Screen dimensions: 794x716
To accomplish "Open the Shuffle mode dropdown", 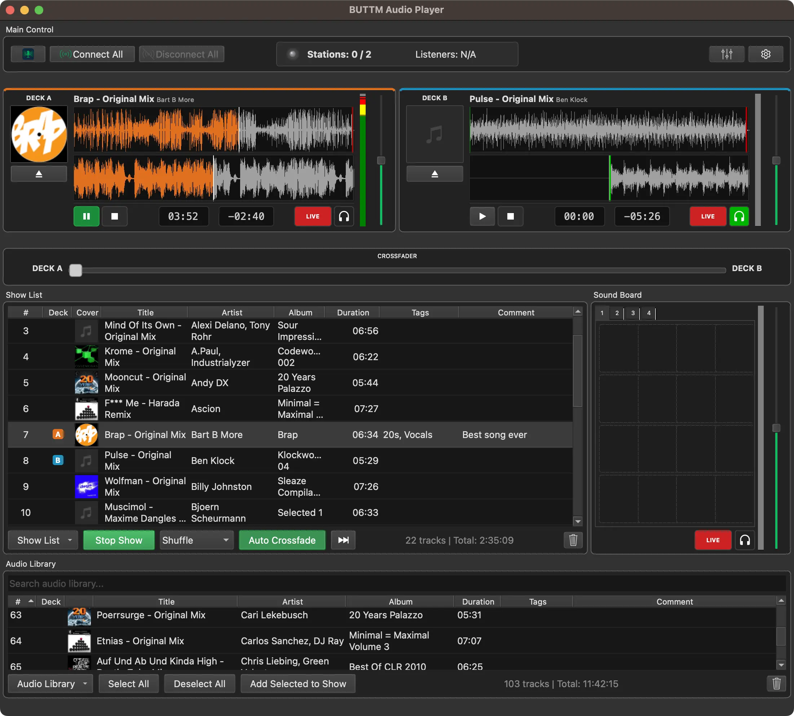I will click(x=196, y=540).
